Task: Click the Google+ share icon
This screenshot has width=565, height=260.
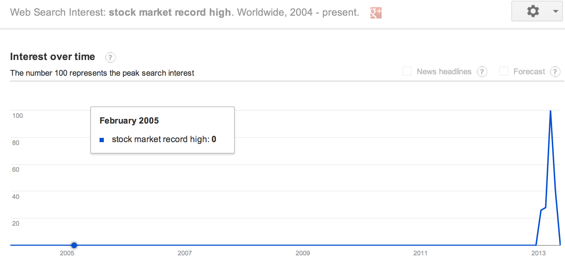Action: [376, 13]
